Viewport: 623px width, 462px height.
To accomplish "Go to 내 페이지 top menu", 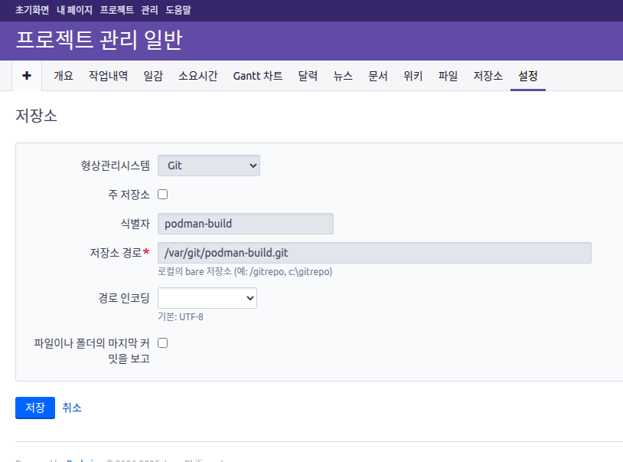I will click(x=74, y=11).
